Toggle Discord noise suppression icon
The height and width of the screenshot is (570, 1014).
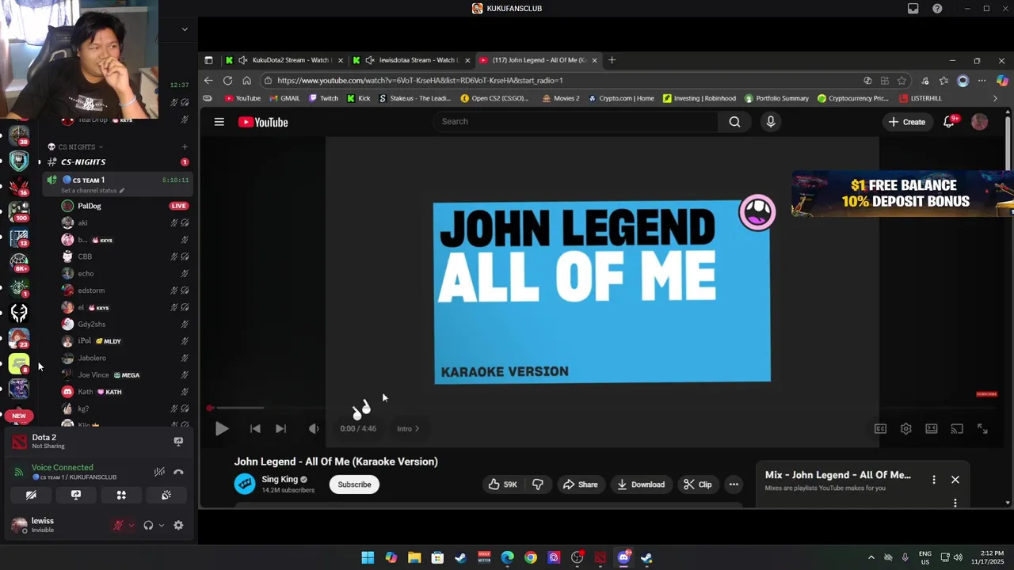pos(159,472)
